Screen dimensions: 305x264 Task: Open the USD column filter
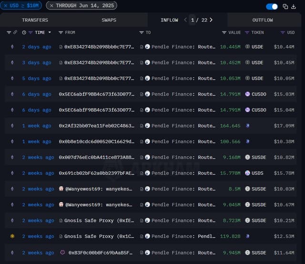(x=283, y=32)
